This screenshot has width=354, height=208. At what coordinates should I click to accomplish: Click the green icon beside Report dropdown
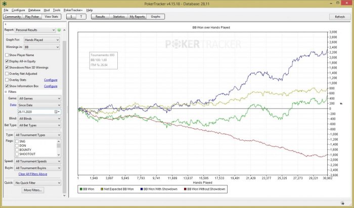pos(59,30)
